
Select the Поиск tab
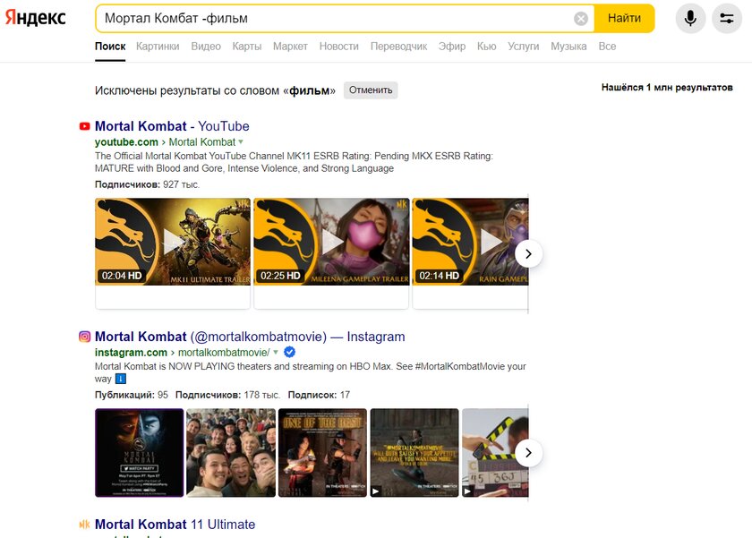pyautogui.click(x=110, y=47)
